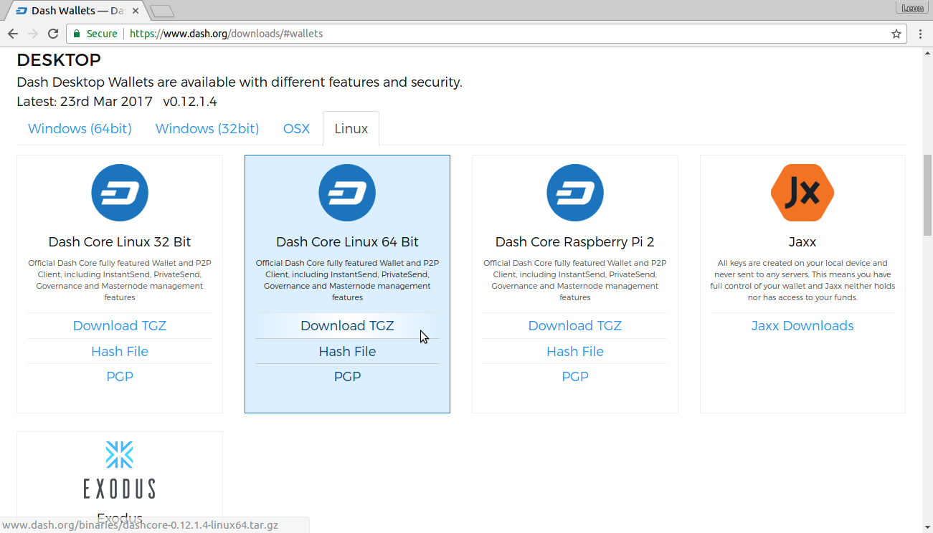Viewport: 933px width, 533px height.
Task: Click the Dash logo above Linux 32 Bit
Action: (120, 193)
